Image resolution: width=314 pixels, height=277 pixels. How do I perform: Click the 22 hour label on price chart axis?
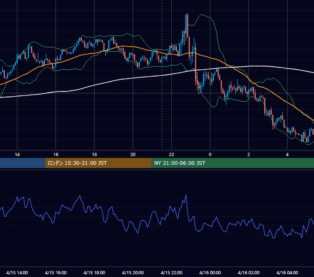coord(171,155)
